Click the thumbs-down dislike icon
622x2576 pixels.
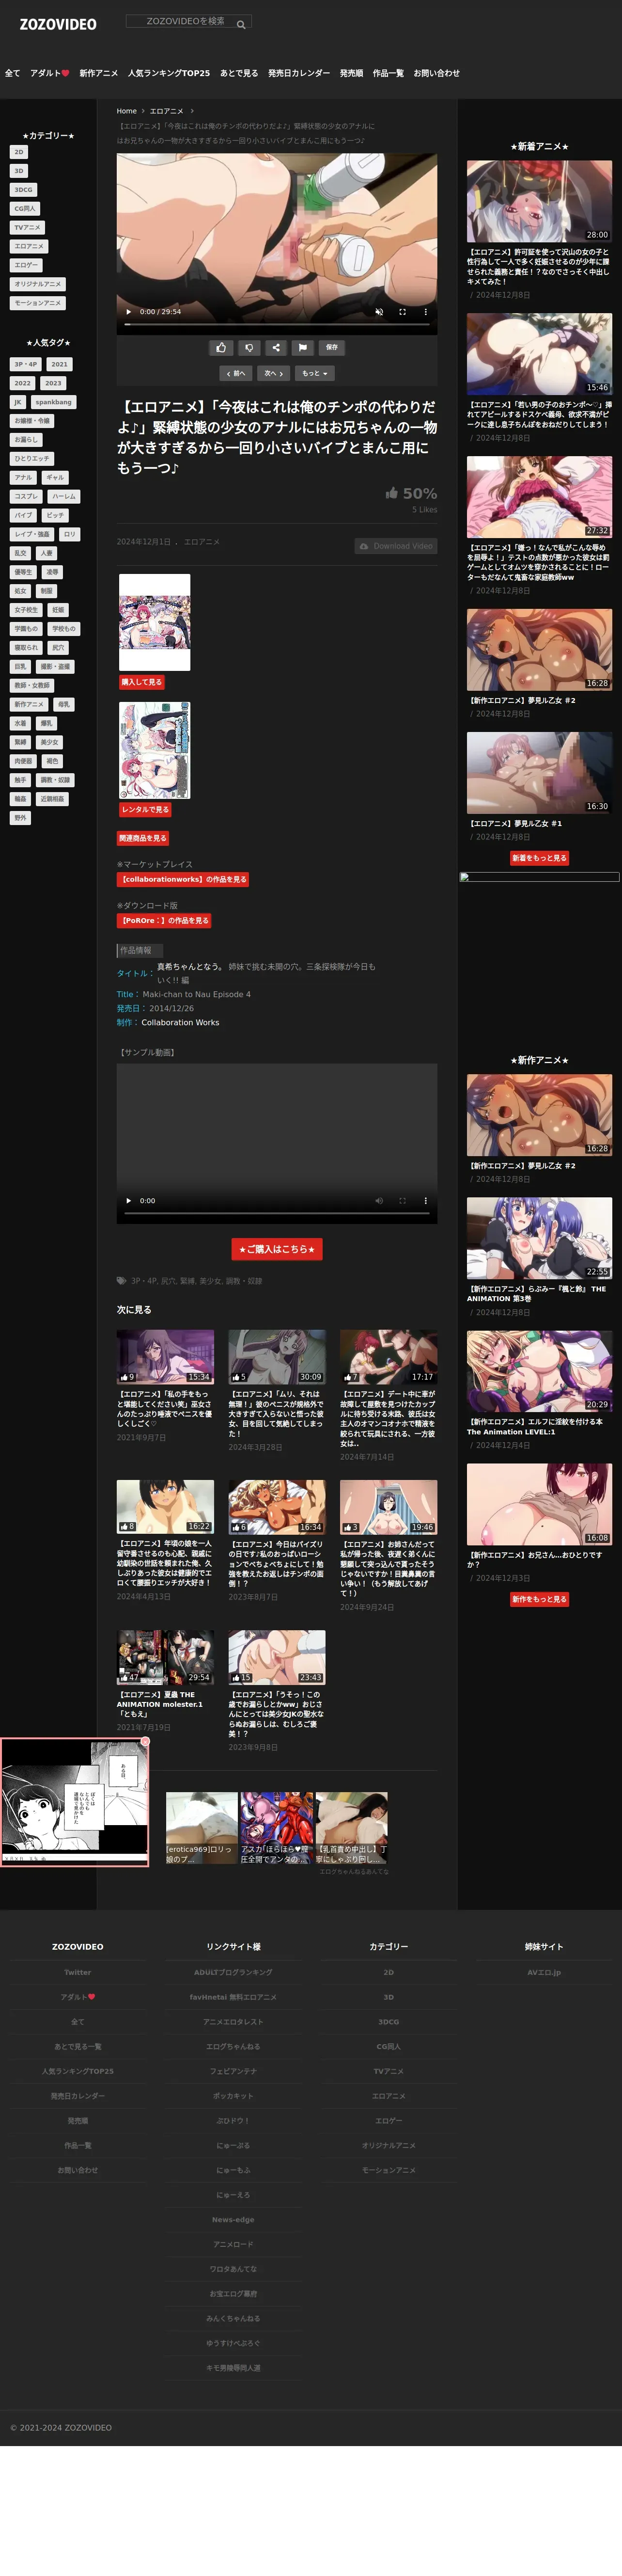[249, 348]
